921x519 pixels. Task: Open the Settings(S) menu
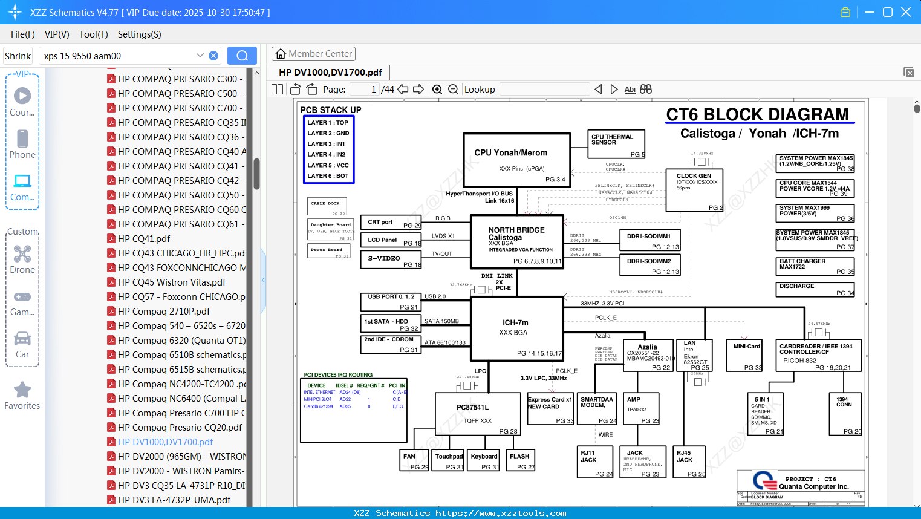click(x=140, y=34)
